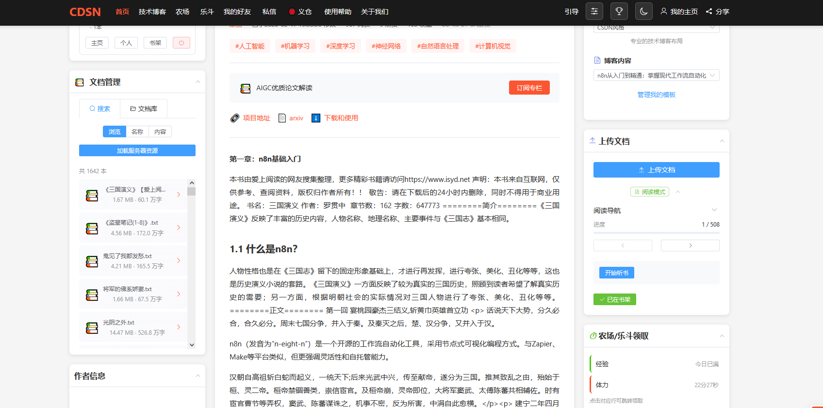823x408 pixels.
Task: Select the 浏览 browse mode
Action: tap(115, 131)
